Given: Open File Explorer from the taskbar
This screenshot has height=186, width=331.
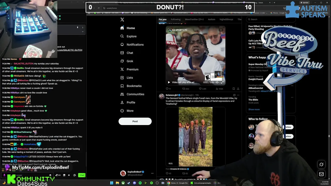Looking at the screenshot, I should [x=117, y=183].
